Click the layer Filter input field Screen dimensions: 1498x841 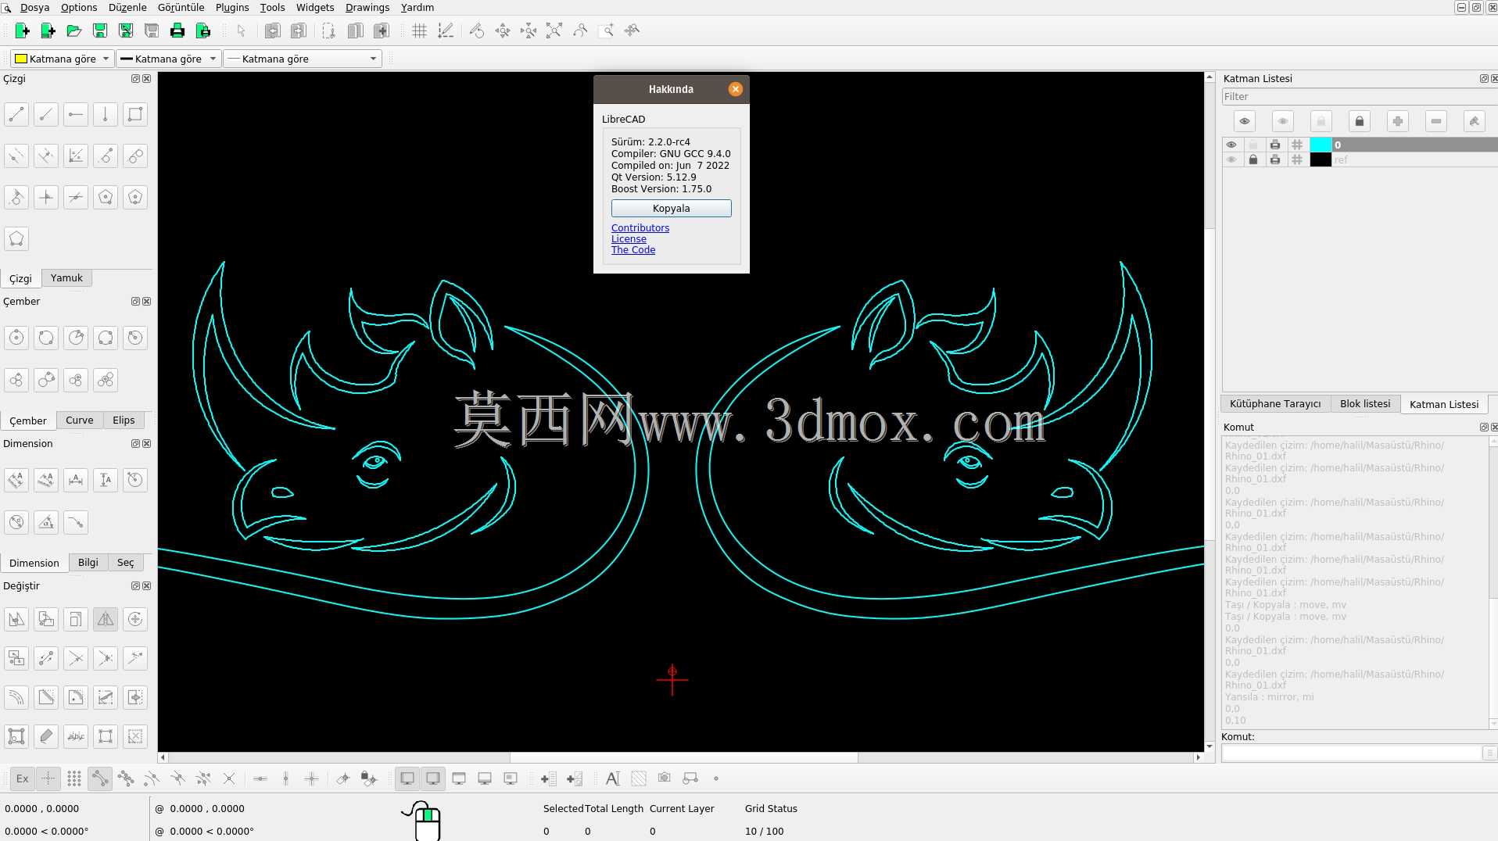[x=1359, y=96]
